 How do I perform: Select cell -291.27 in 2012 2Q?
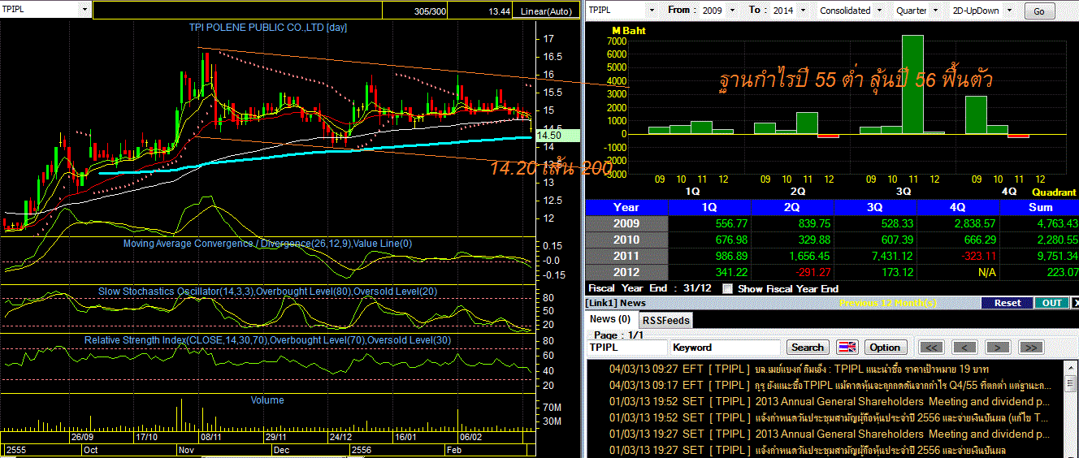(792, 272)
